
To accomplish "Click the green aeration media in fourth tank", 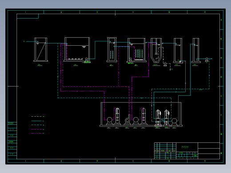I will coord(139,53).
